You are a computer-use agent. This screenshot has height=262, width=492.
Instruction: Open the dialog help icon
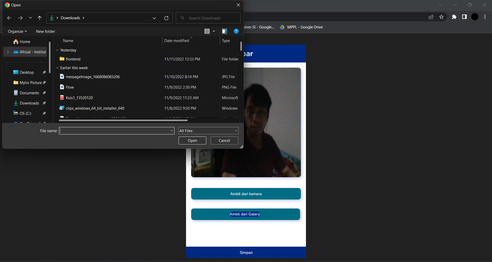(236, 31)
